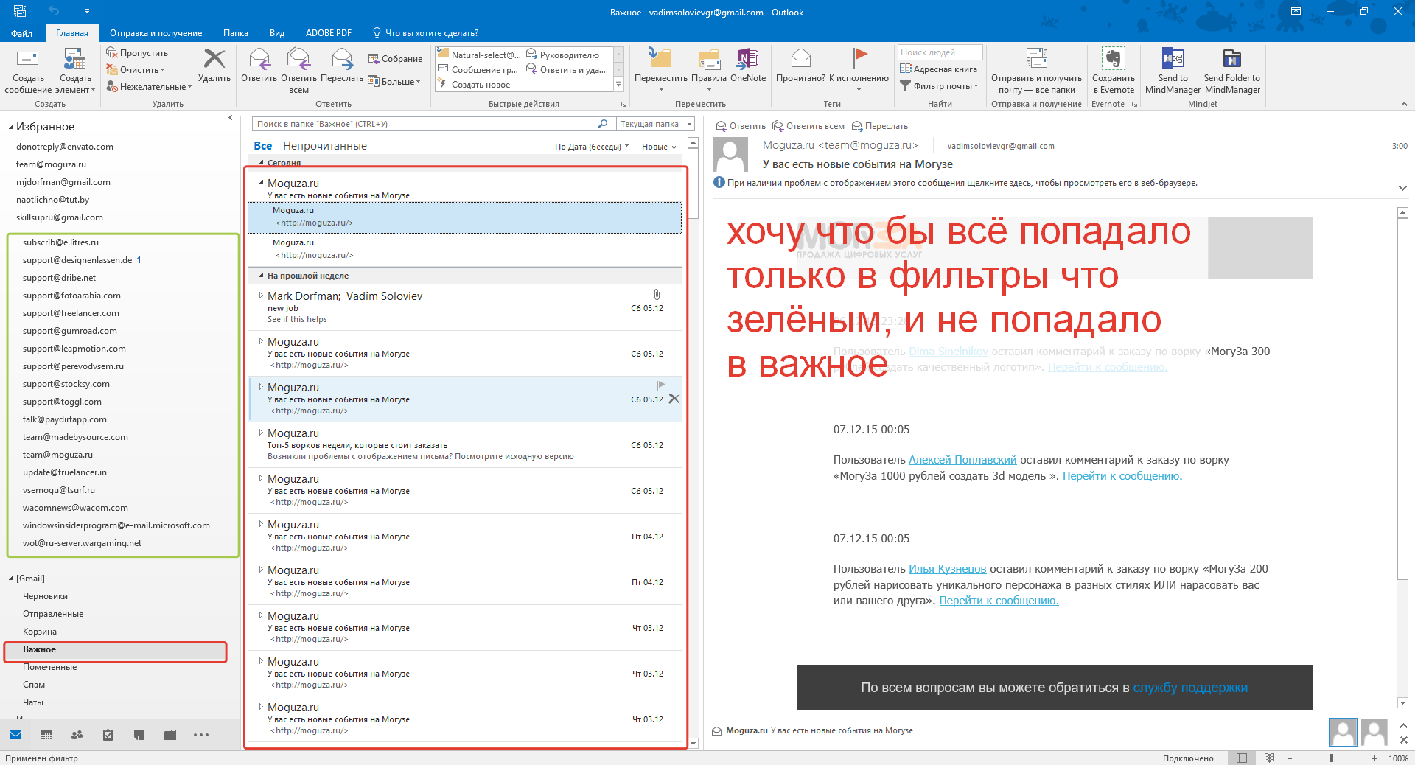The image size is (1415, 765).
Task: Open the People view in the navigation bar
Action: click(x=77, y=735)
